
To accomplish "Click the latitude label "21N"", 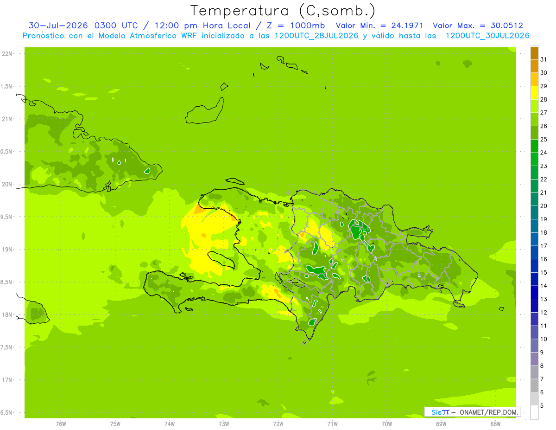I will click(x=6, y=119).
